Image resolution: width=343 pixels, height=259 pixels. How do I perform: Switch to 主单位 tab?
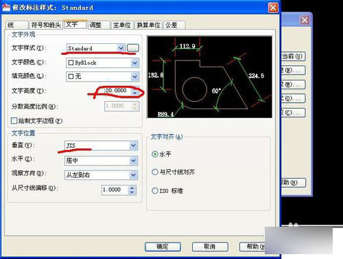[122, 25]
